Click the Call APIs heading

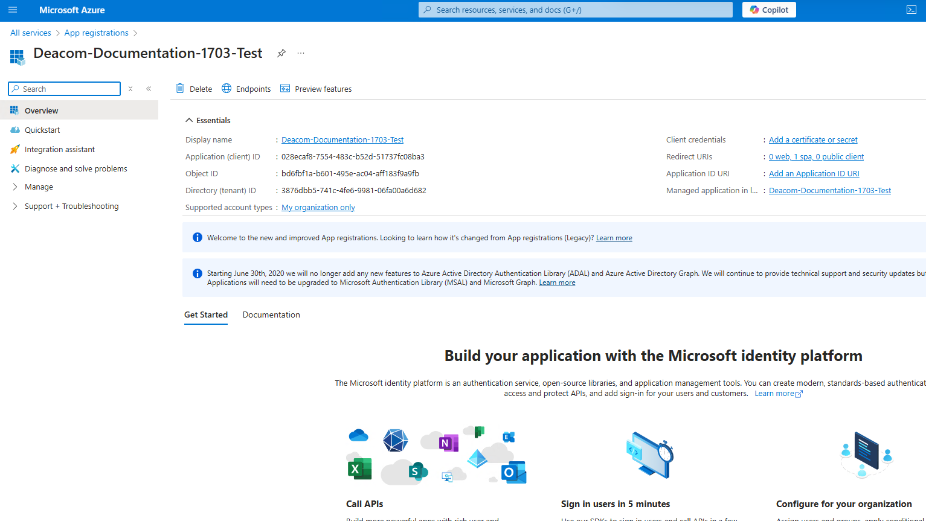pyautogui.click(x=365, y=503)
